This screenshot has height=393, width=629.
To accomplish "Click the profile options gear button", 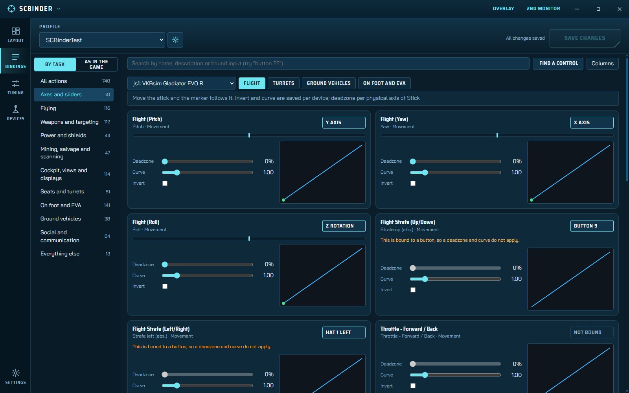I will 175,40.
